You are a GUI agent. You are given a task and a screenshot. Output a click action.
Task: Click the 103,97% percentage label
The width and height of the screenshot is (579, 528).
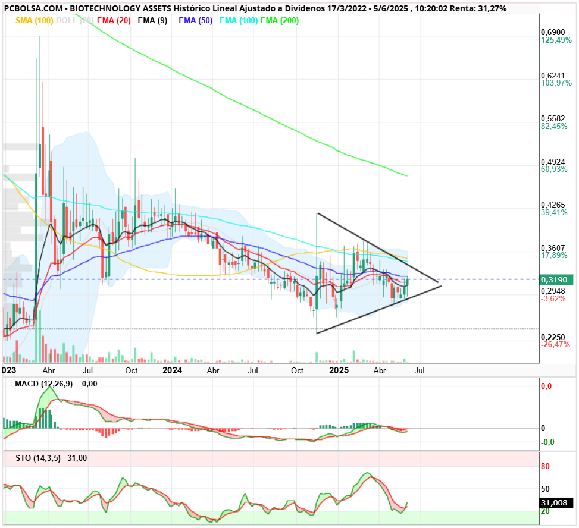[x=556, y=83]
